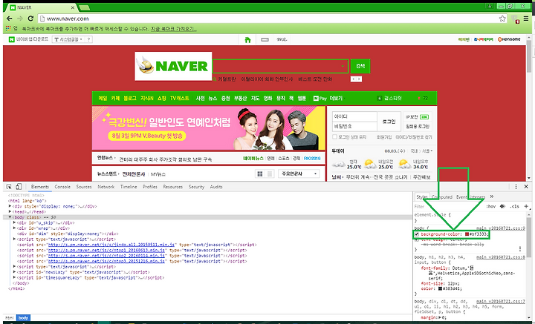This screenshot has width=535, height=324.
Task: Open the #383d41 color swatch
Action: point(440,288)
